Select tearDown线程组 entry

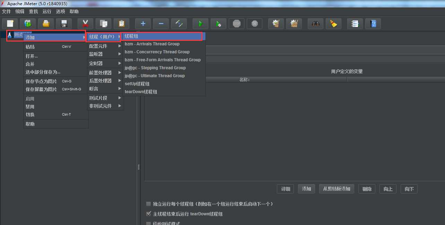point(164,92)
